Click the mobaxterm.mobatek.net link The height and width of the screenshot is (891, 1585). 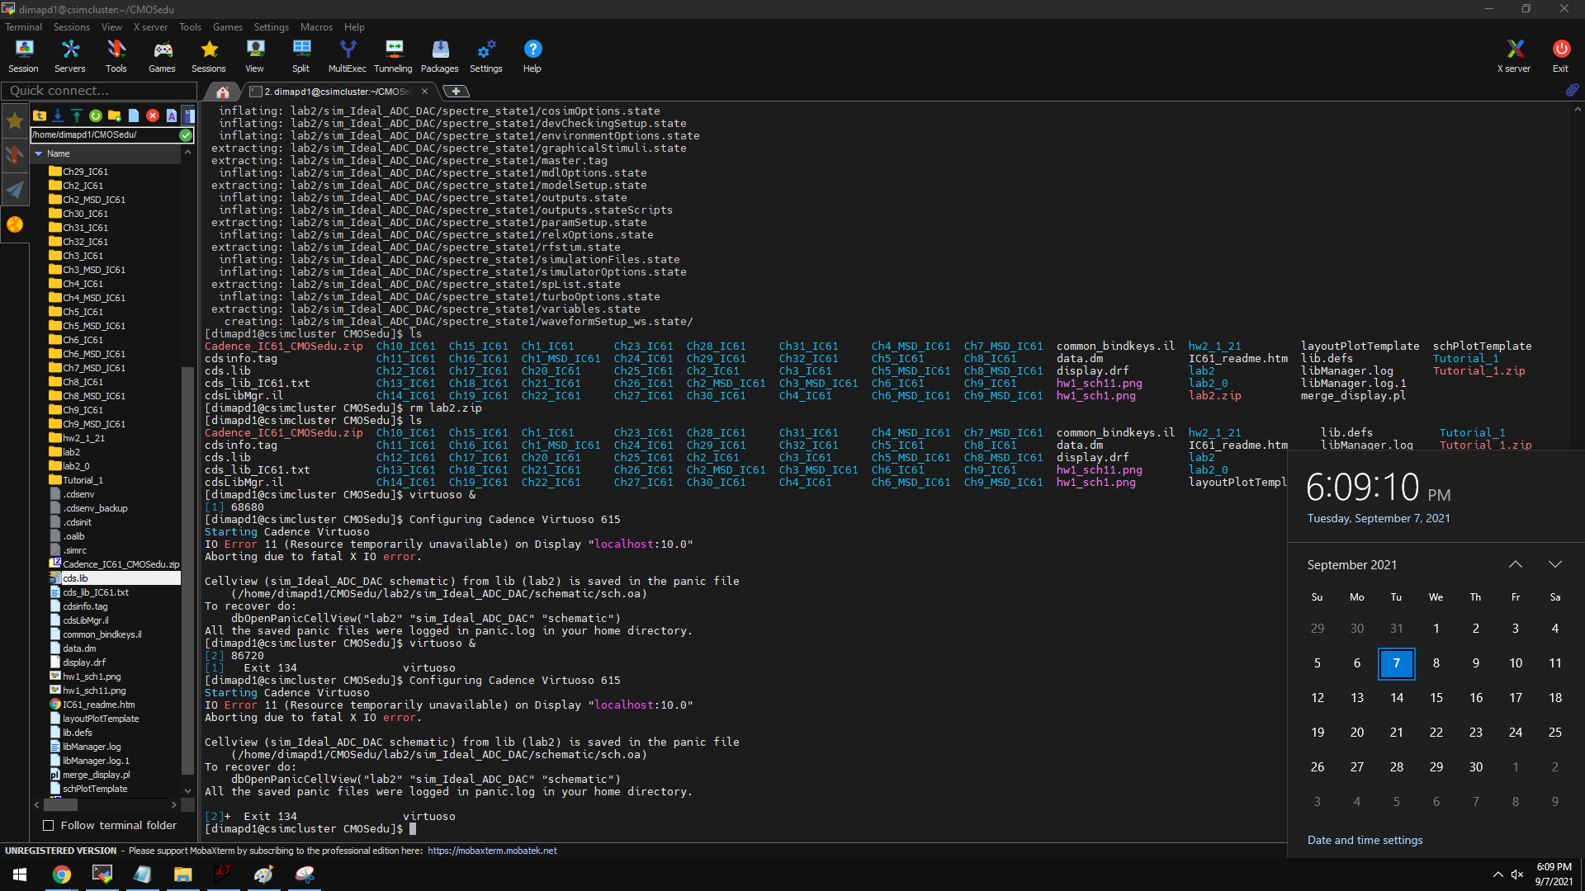click(x=492, y=851)
